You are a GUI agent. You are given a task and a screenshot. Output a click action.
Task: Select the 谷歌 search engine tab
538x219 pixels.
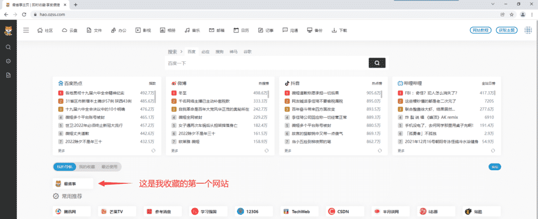pos(247,52)
